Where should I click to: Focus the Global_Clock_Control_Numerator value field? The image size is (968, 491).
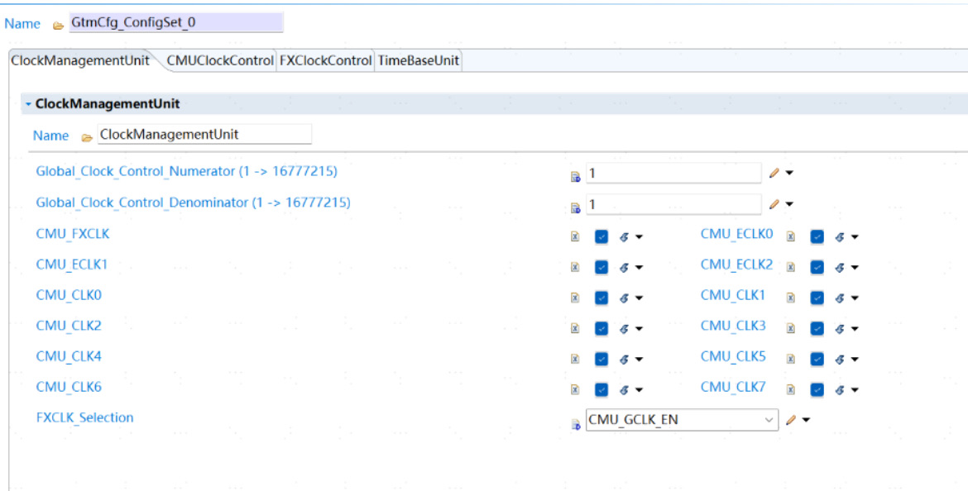[673, 174]
